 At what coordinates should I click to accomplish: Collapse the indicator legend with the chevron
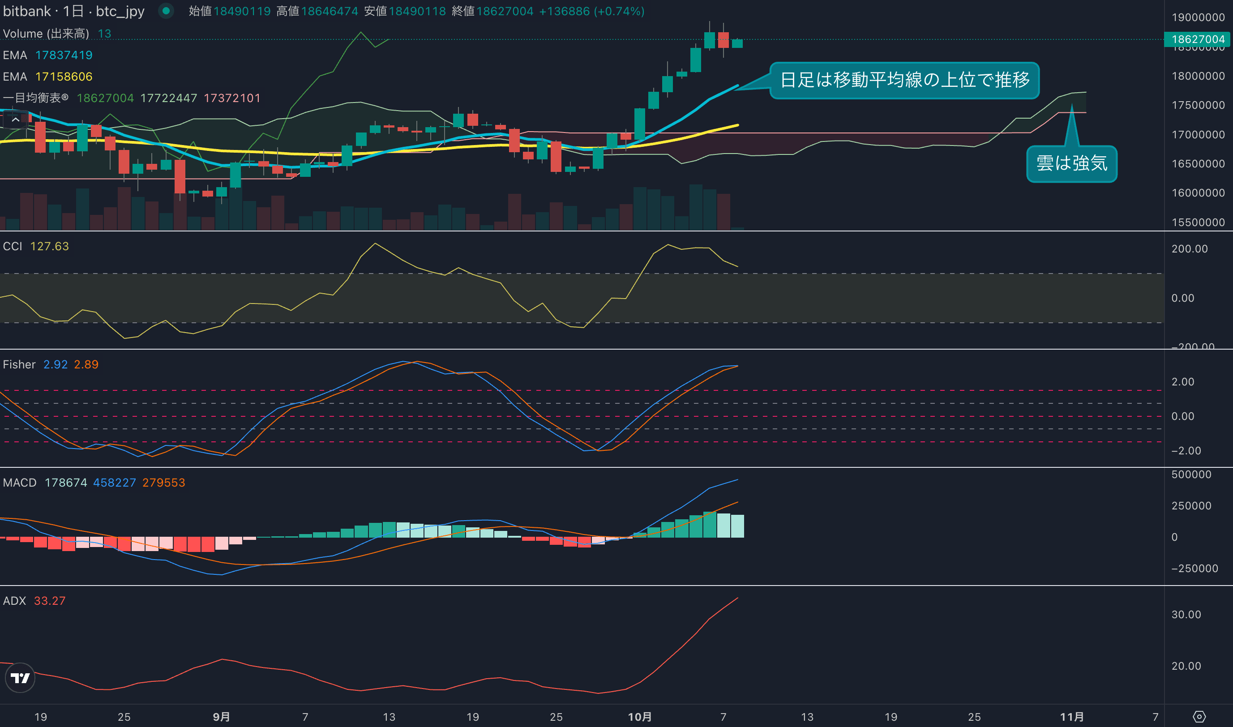point(15,120)
